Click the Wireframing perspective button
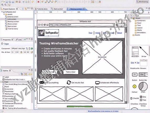This screenshot has width=150, height=113. click(142, 2)
